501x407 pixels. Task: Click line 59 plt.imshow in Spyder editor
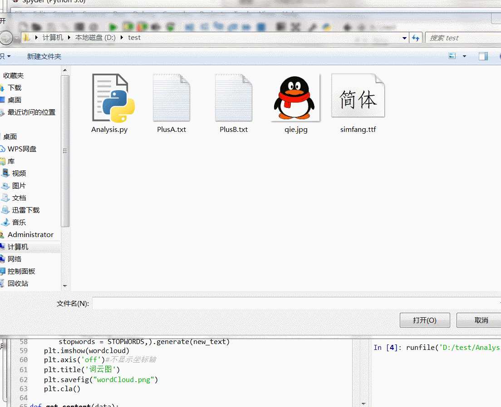(x=87, y=350)
